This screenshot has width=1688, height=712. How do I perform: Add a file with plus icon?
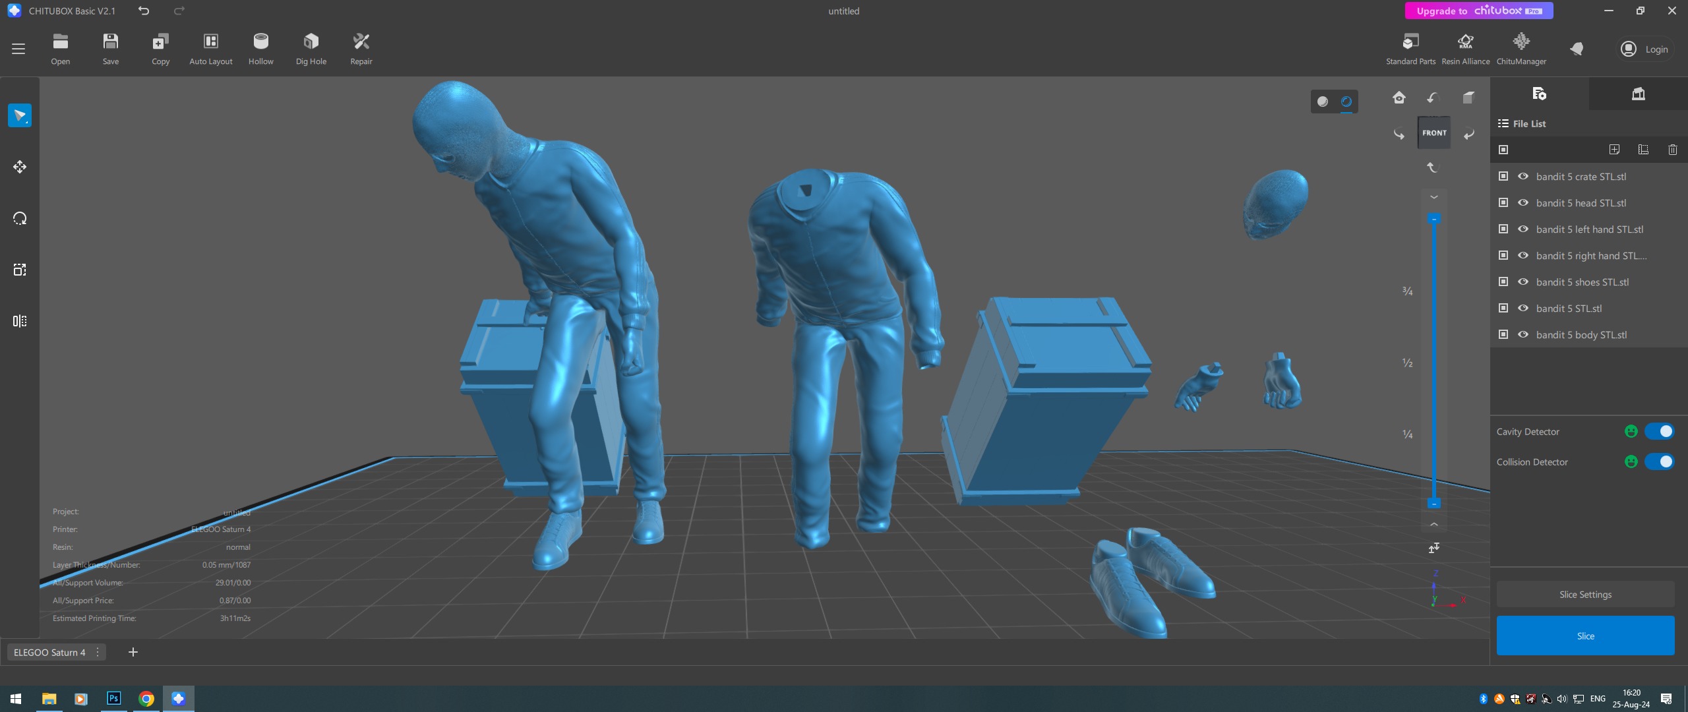[1614, 150]
